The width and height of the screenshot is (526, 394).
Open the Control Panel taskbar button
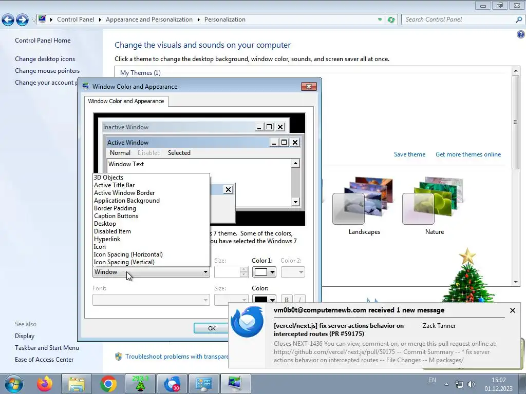(x=203, y=384)
